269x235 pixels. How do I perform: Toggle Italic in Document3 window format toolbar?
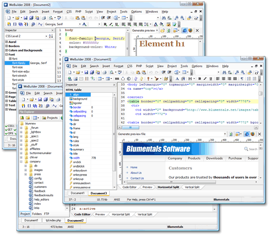[205, 79]
